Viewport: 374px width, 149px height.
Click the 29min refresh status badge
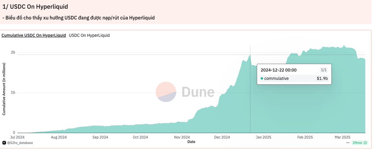(357, 142)
